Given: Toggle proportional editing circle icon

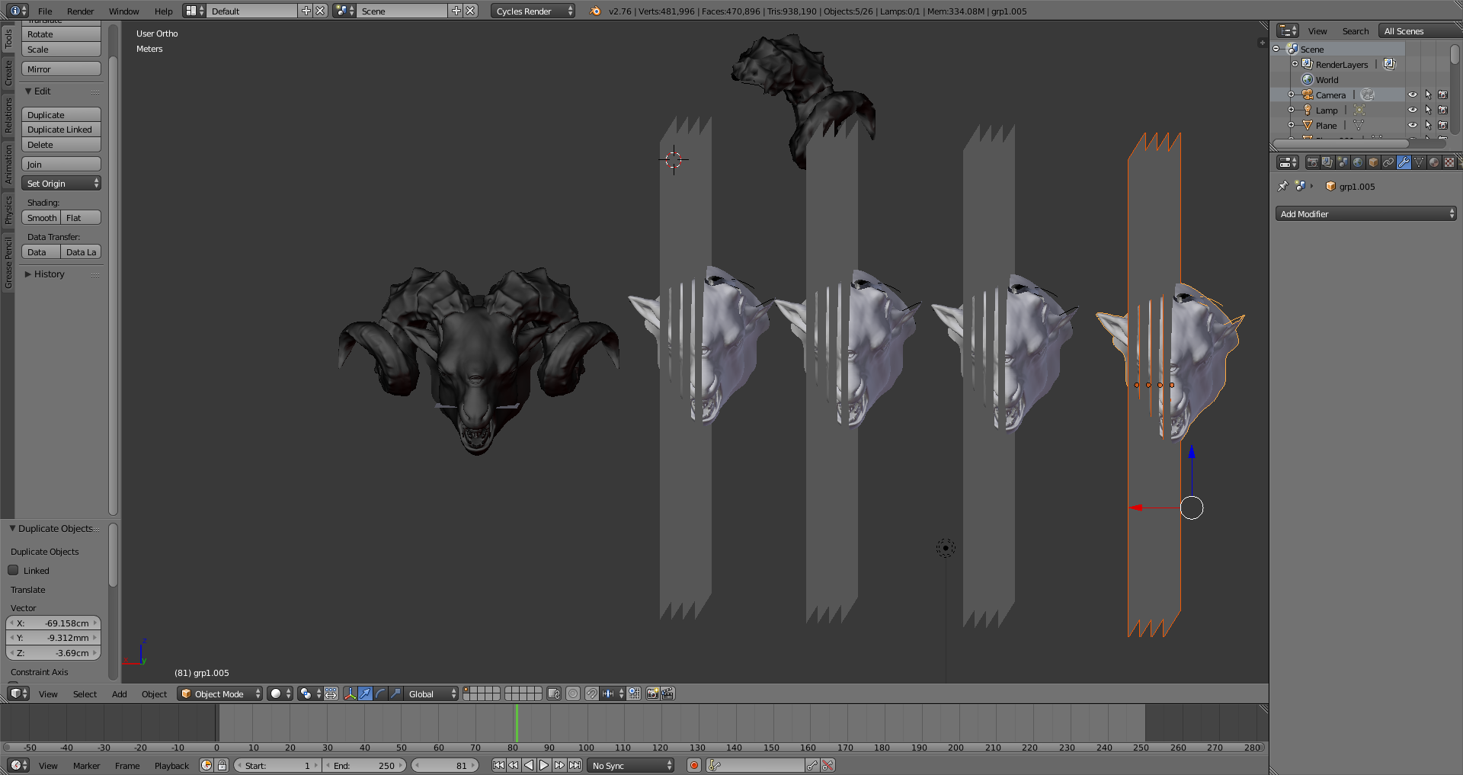Looking at the screenshot, I should click(x=573, y=693).
